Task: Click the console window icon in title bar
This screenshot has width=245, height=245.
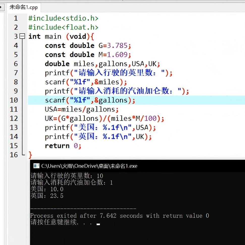Action: click(x=36, y=166)
